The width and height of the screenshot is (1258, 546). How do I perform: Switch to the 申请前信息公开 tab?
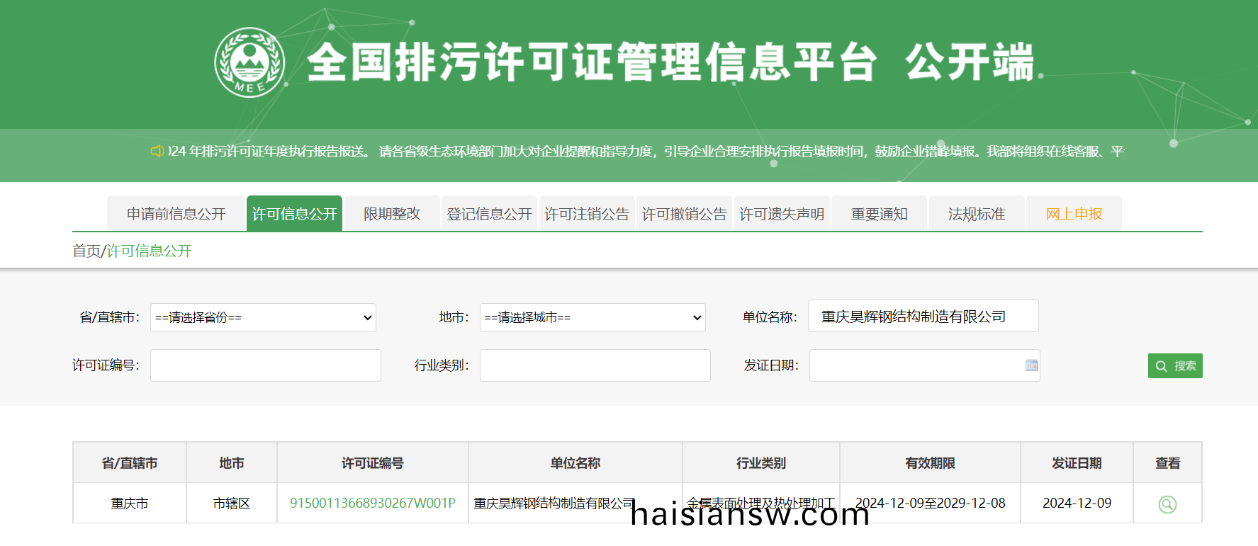(176, 214)
